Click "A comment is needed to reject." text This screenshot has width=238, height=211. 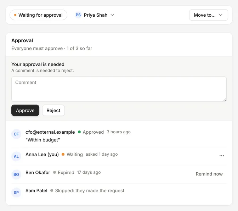click(42, 71)
